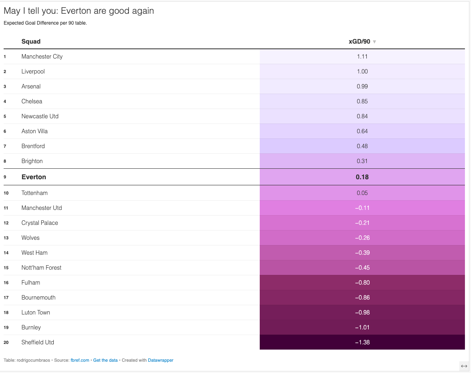Screen dimensions: 471x373
Task: Click the −0.98 value cell
Action: 362,312
